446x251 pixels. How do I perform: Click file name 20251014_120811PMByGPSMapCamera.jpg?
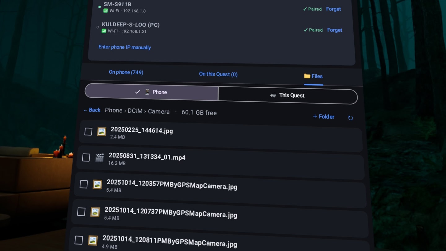coord(170,241)
